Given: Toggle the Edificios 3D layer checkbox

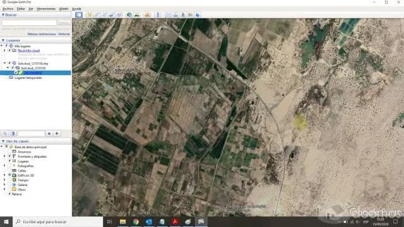Looking at the screenshot, I should click(x=9, y=175).
